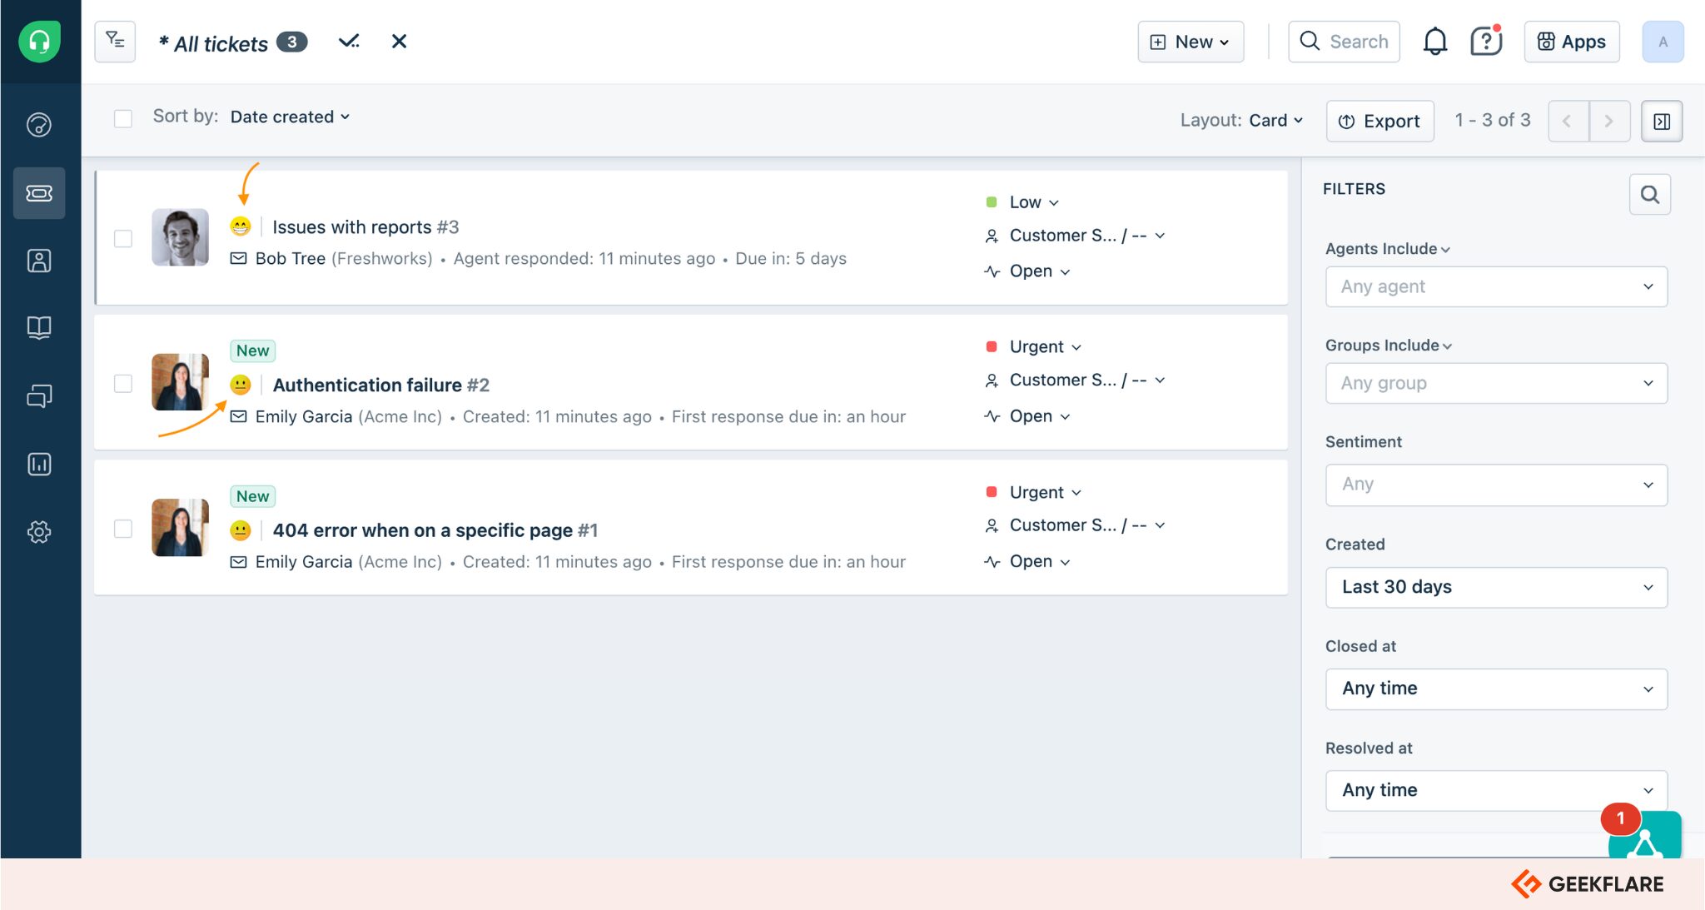Click the Export button
The image size is (1705, 910).
(1379, 122)
